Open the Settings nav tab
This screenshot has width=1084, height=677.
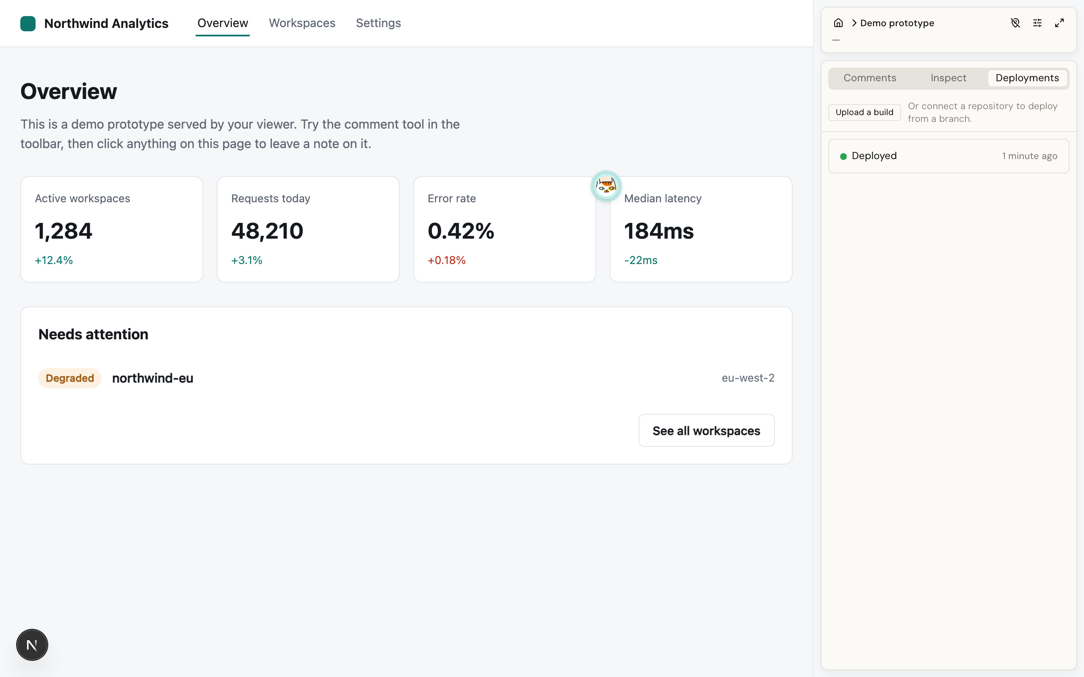tap(379, 23)
